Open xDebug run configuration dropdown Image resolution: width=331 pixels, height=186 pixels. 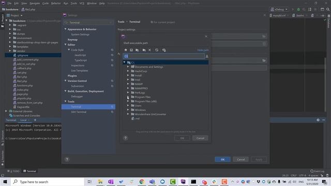279,9
